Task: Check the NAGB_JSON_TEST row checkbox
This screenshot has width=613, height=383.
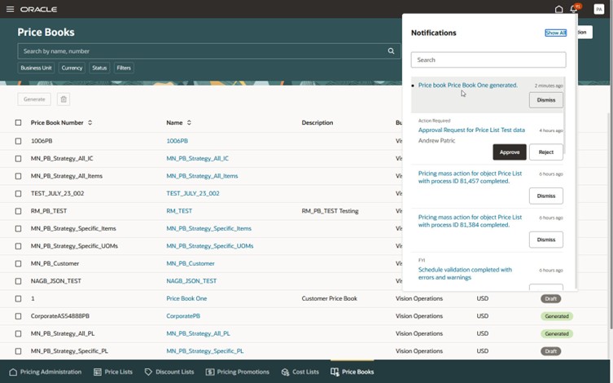Action: [19, 281]
